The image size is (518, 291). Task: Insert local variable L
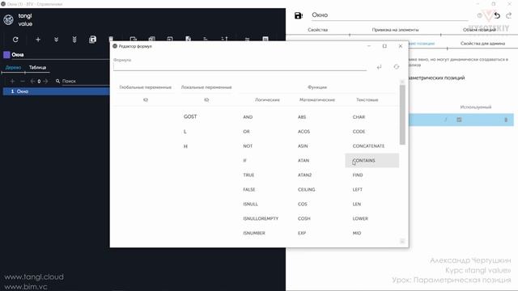point(185,132)
